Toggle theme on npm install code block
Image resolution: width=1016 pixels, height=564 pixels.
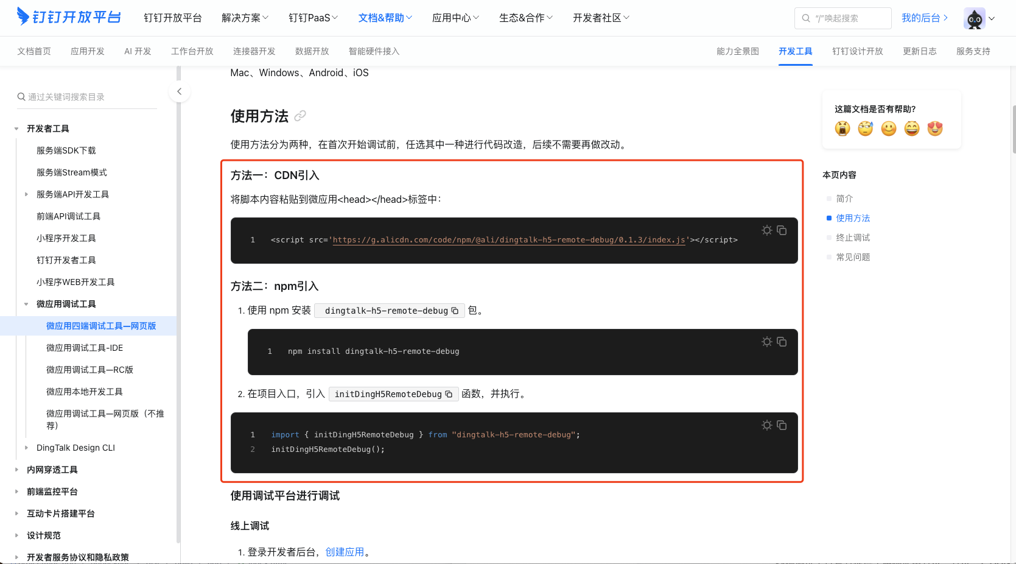[x=767, y=342]
